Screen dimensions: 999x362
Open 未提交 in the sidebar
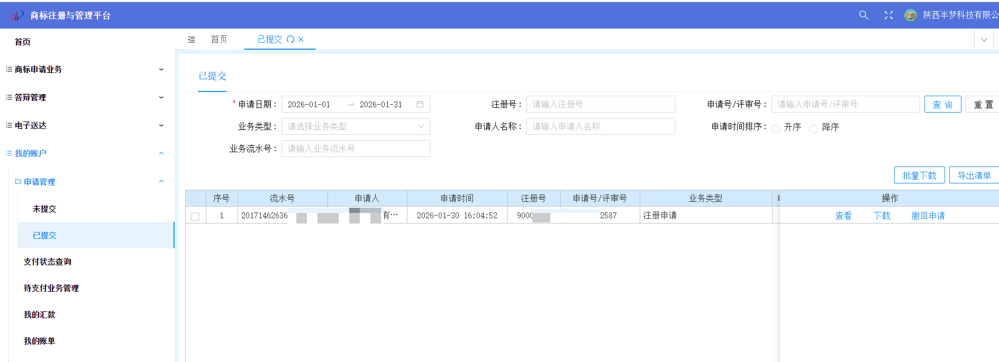tap(44, 209)
